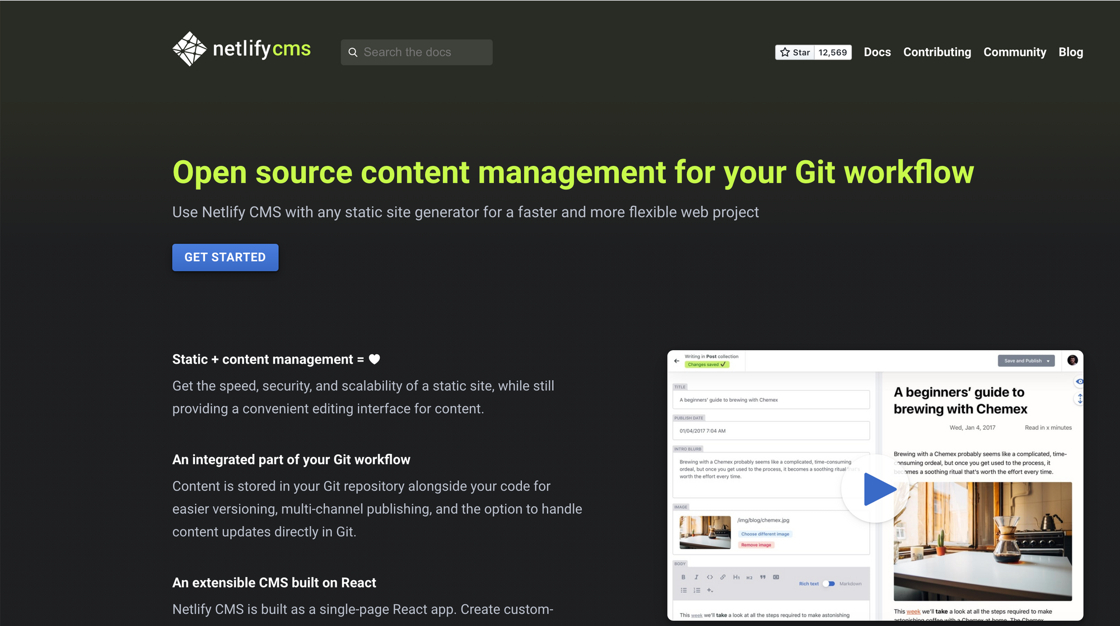Viewport: 1120px width, 626px height.
Task: Focus the 'Search the docs' field
Action: coord(417,52)
